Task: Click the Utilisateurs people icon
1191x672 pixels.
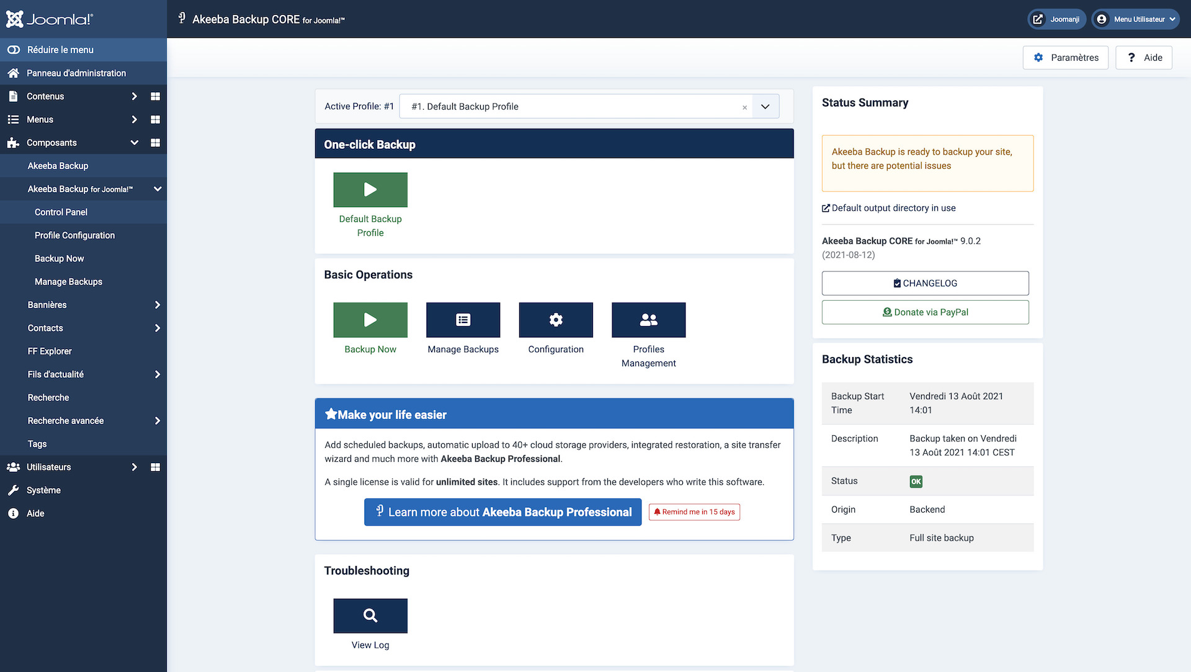Action: click(x=13, y=467)
